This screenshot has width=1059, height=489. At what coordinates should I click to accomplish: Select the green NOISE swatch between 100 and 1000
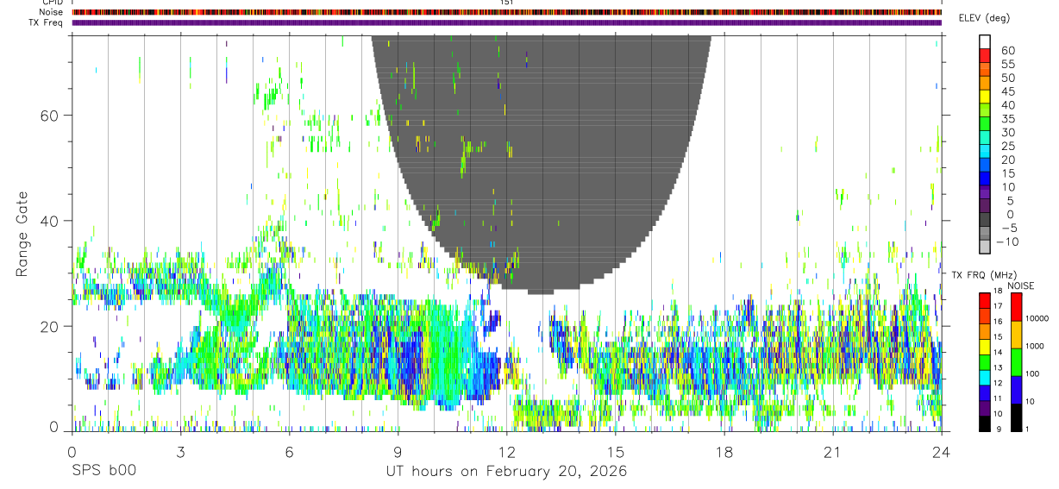1017,361
